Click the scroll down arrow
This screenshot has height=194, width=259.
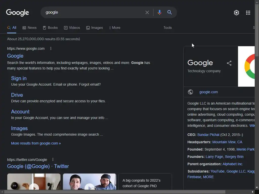click(257, 188)
